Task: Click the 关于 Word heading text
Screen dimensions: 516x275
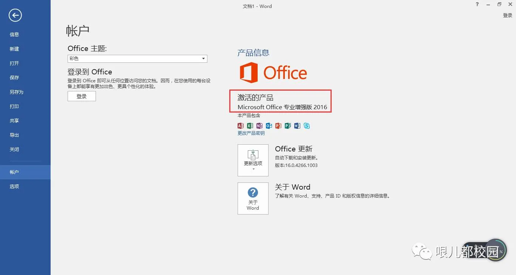Action: click(293, 187)
